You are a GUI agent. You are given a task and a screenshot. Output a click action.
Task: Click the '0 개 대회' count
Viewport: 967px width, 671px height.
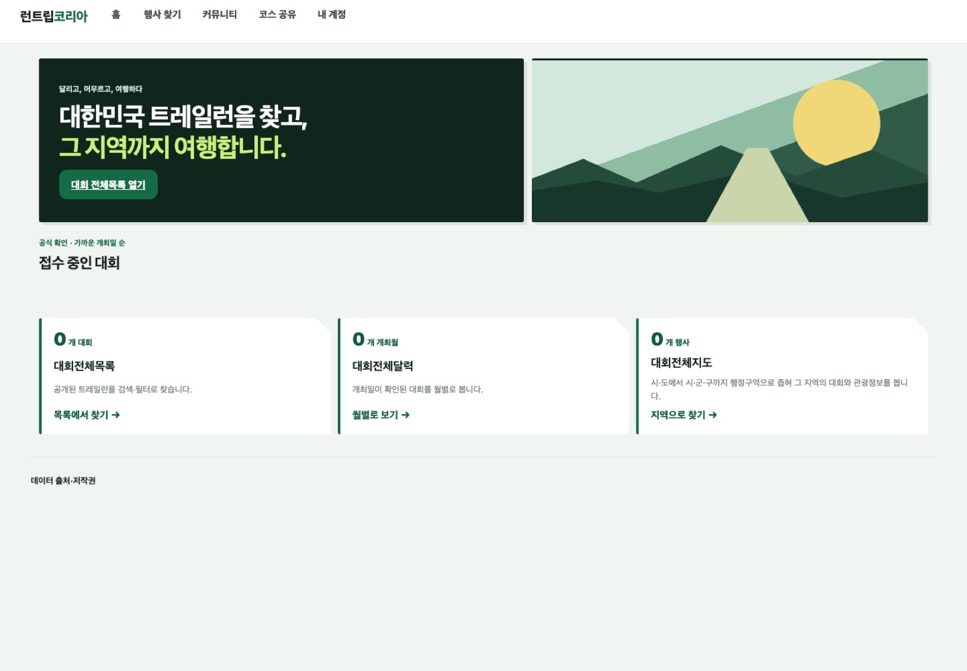[73, 339]
